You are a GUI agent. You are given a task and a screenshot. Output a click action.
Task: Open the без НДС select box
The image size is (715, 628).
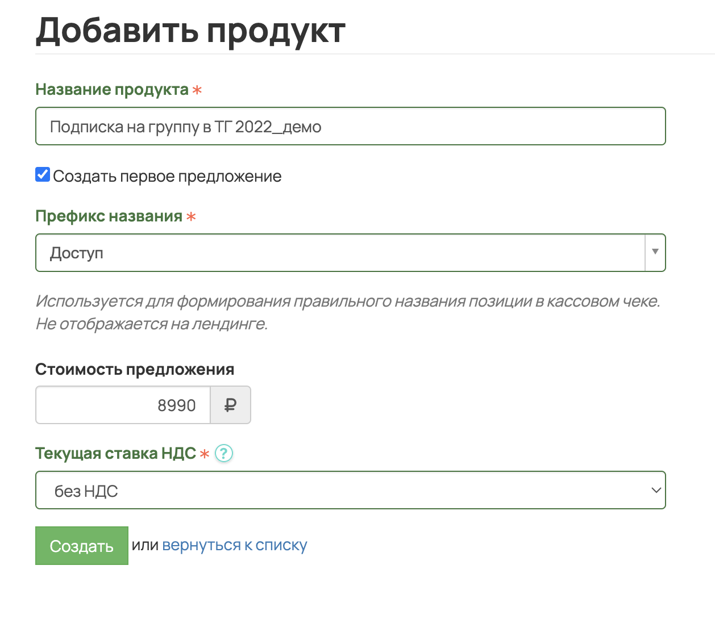(x=341, y=490)
